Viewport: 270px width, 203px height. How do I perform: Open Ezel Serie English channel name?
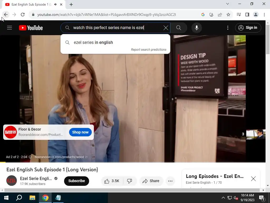pyautogui.click(x=36, y=178)
